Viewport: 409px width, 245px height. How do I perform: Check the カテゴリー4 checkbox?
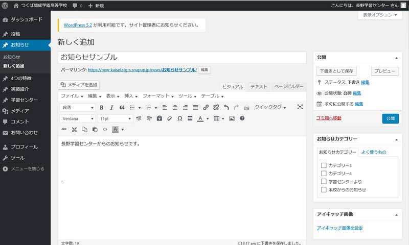324,174
